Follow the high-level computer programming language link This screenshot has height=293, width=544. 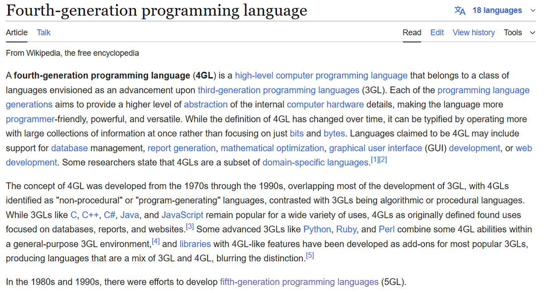[x=321, y=76]
